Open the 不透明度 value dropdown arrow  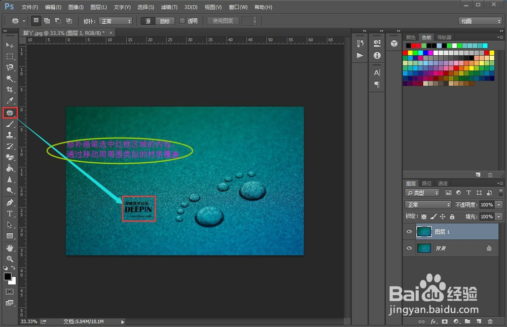click(x=499, y=205)
